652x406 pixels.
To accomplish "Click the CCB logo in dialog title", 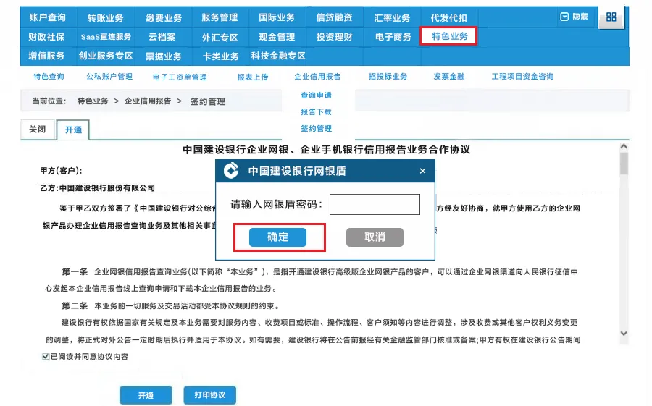I will (231, 171).
